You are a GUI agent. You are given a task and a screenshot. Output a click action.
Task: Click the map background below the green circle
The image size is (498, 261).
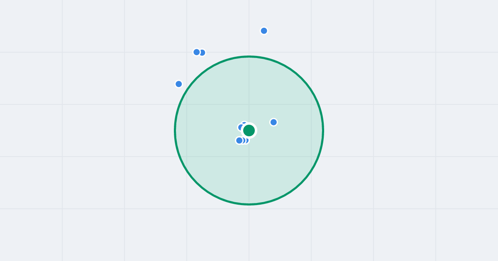pyautogui.click(x=249, y=234)
